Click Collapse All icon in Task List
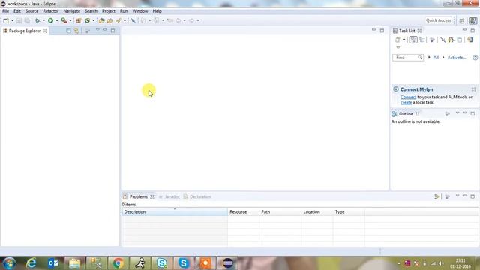 pyautogui.click(x=460, y=40)
